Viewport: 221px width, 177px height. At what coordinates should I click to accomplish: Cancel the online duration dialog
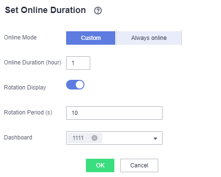[139, 165]
